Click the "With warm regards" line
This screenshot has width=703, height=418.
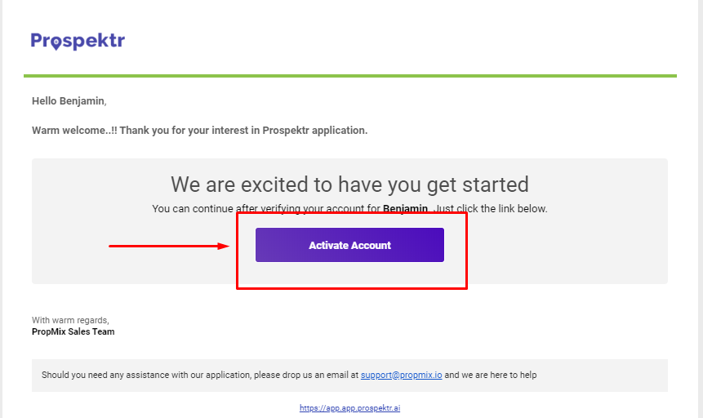pyautogui.click(x=70, y=320)
